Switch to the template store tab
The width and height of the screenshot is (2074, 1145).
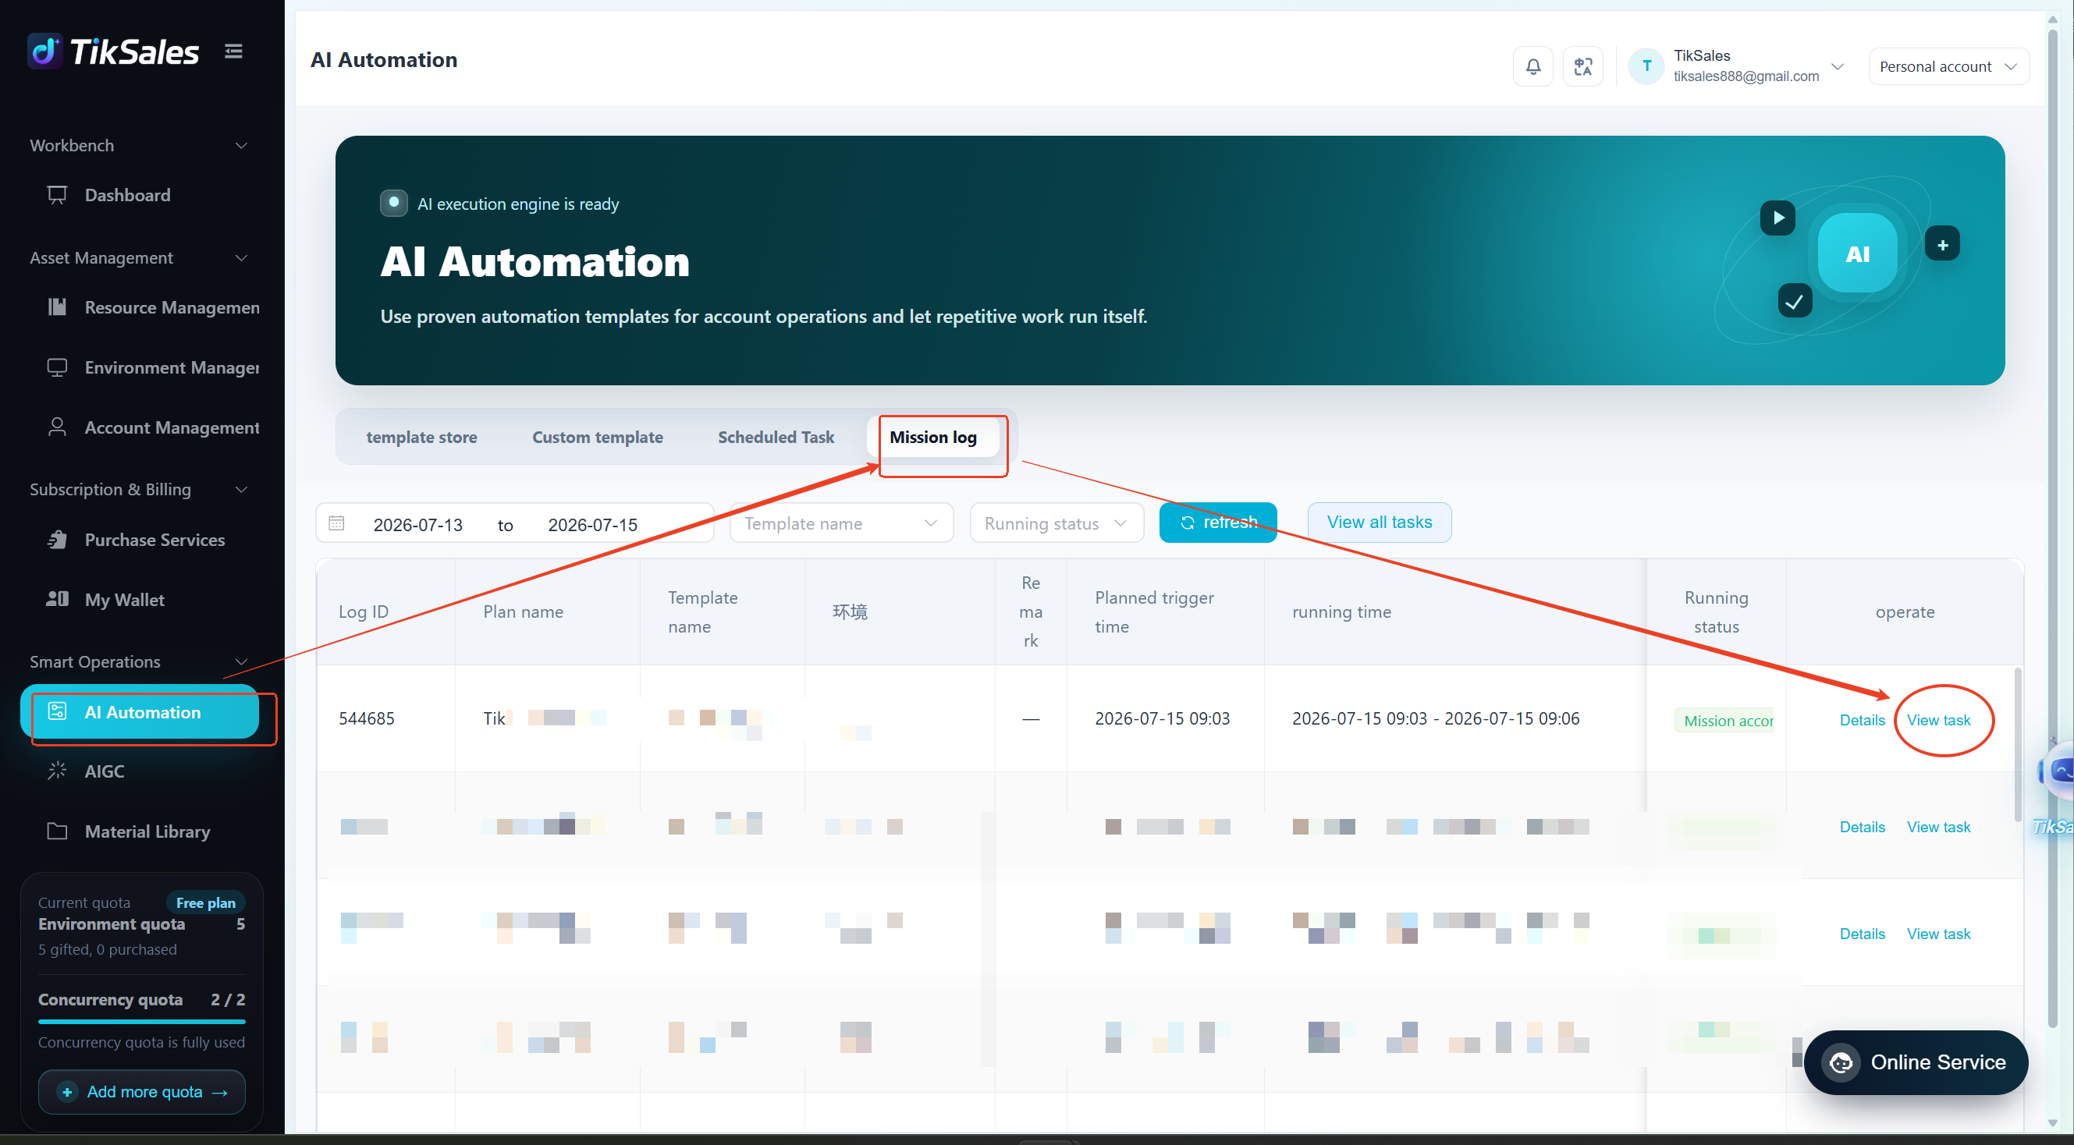(422, 437)
